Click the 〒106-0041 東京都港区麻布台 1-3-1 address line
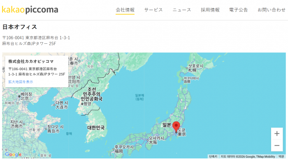Viewport: 288px width, 160px height. pyautogui.click(x=36, y=38)
